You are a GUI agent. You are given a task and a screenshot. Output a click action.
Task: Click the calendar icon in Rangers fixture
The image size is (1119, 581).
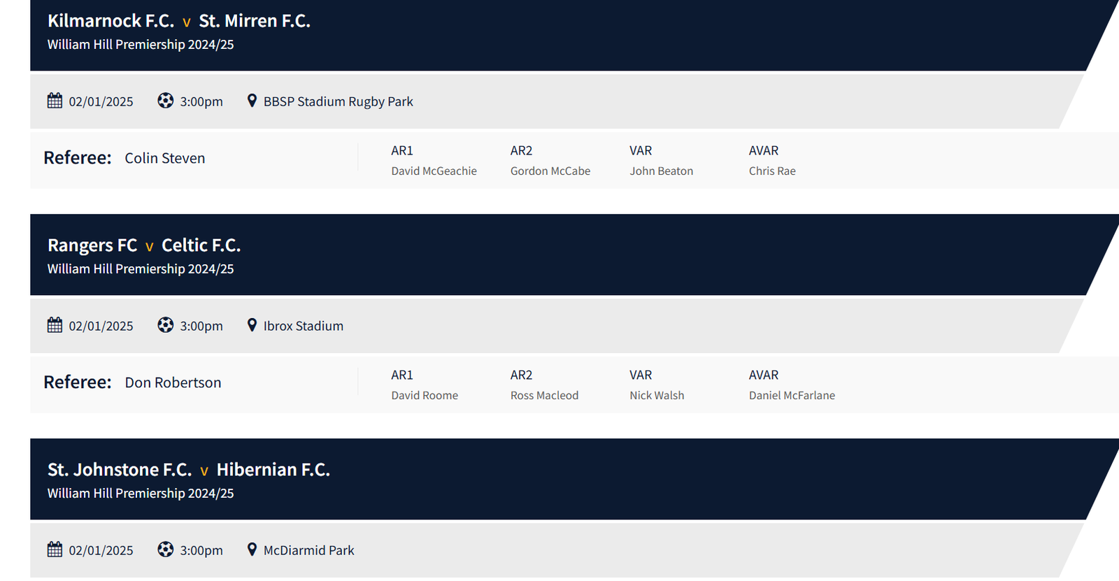click(x=55, y=325)
